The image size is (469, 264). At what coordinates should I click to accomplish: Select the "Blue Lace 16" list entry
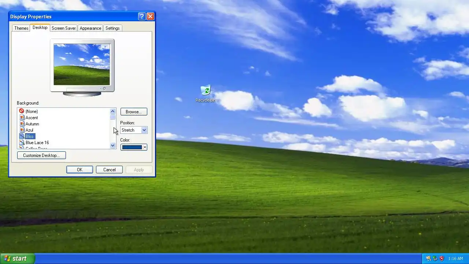[37, 143]
